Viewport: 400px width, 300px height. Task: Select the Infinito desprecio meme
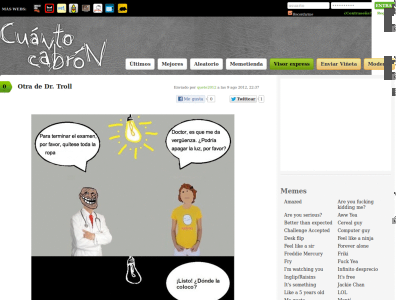357,269
